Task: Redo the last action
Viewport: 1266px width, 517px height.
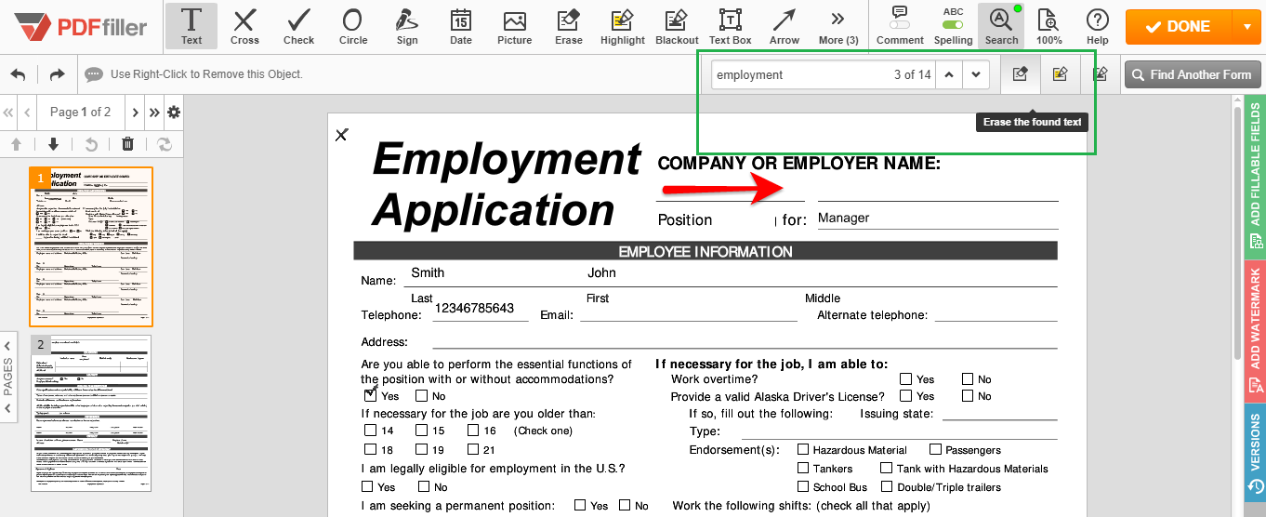Action: click(x=57, y=74)
